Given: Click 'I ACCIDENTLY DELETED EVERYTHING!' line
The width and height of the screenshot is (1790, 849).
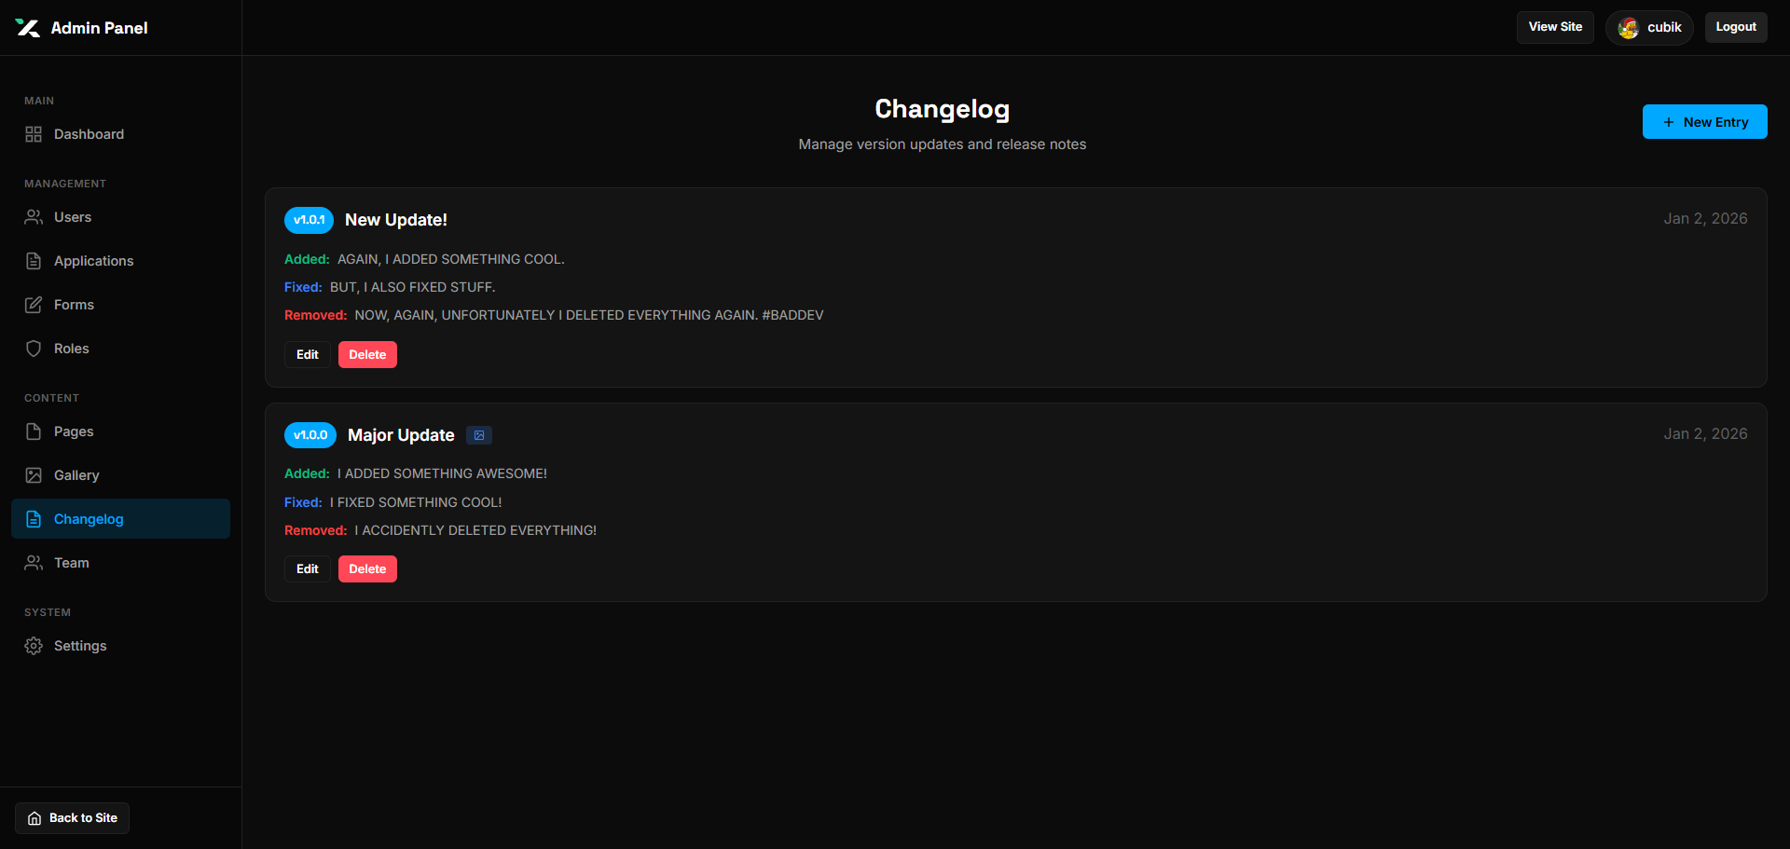Looking at the screenshot, I should (475, 530).
